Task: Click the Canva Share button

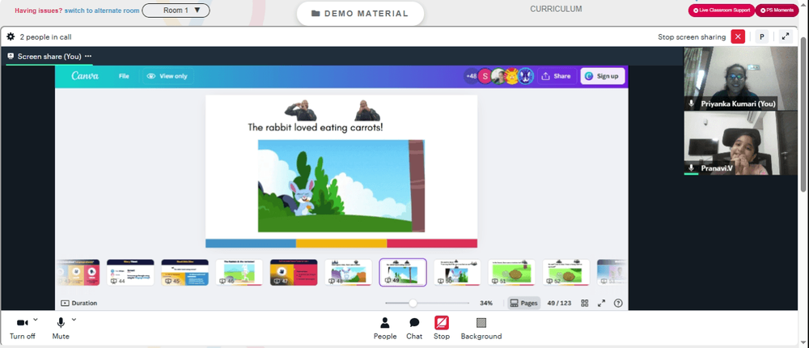Action: click(557, 76)
